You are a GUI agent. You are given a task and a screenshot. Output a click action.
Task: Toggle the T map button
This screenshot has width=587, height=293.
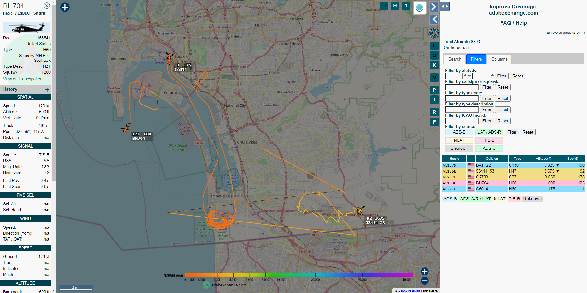[x=406, y=6]
